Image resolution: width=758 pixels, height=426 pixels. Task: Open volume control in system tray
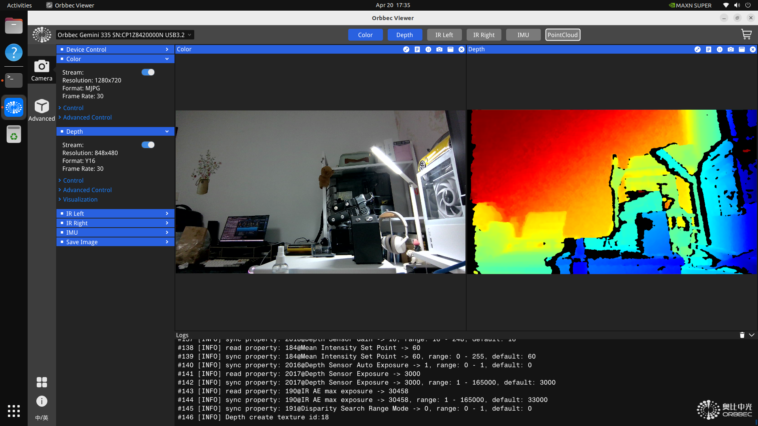737,5
